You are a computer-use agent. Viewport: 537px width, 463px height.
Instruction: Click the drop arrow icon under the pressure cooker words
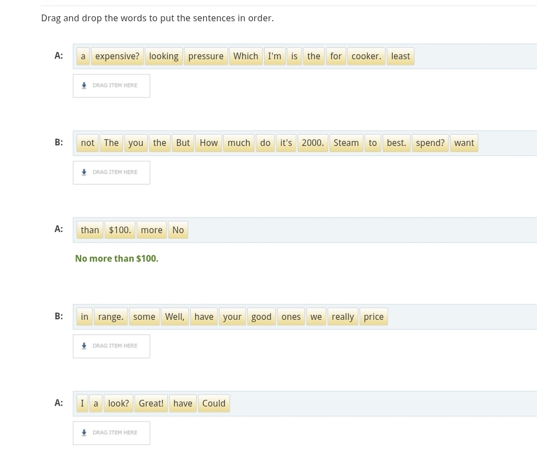point(84,86)
